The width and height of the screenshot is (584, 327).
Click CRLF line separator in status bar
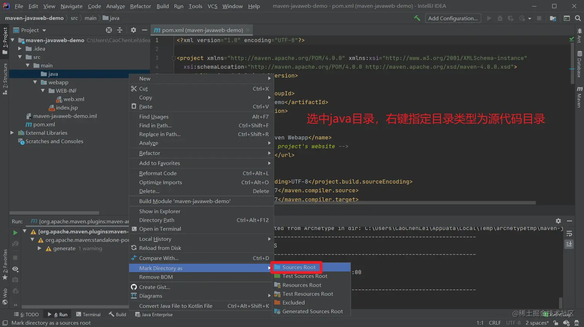[495, 323]
